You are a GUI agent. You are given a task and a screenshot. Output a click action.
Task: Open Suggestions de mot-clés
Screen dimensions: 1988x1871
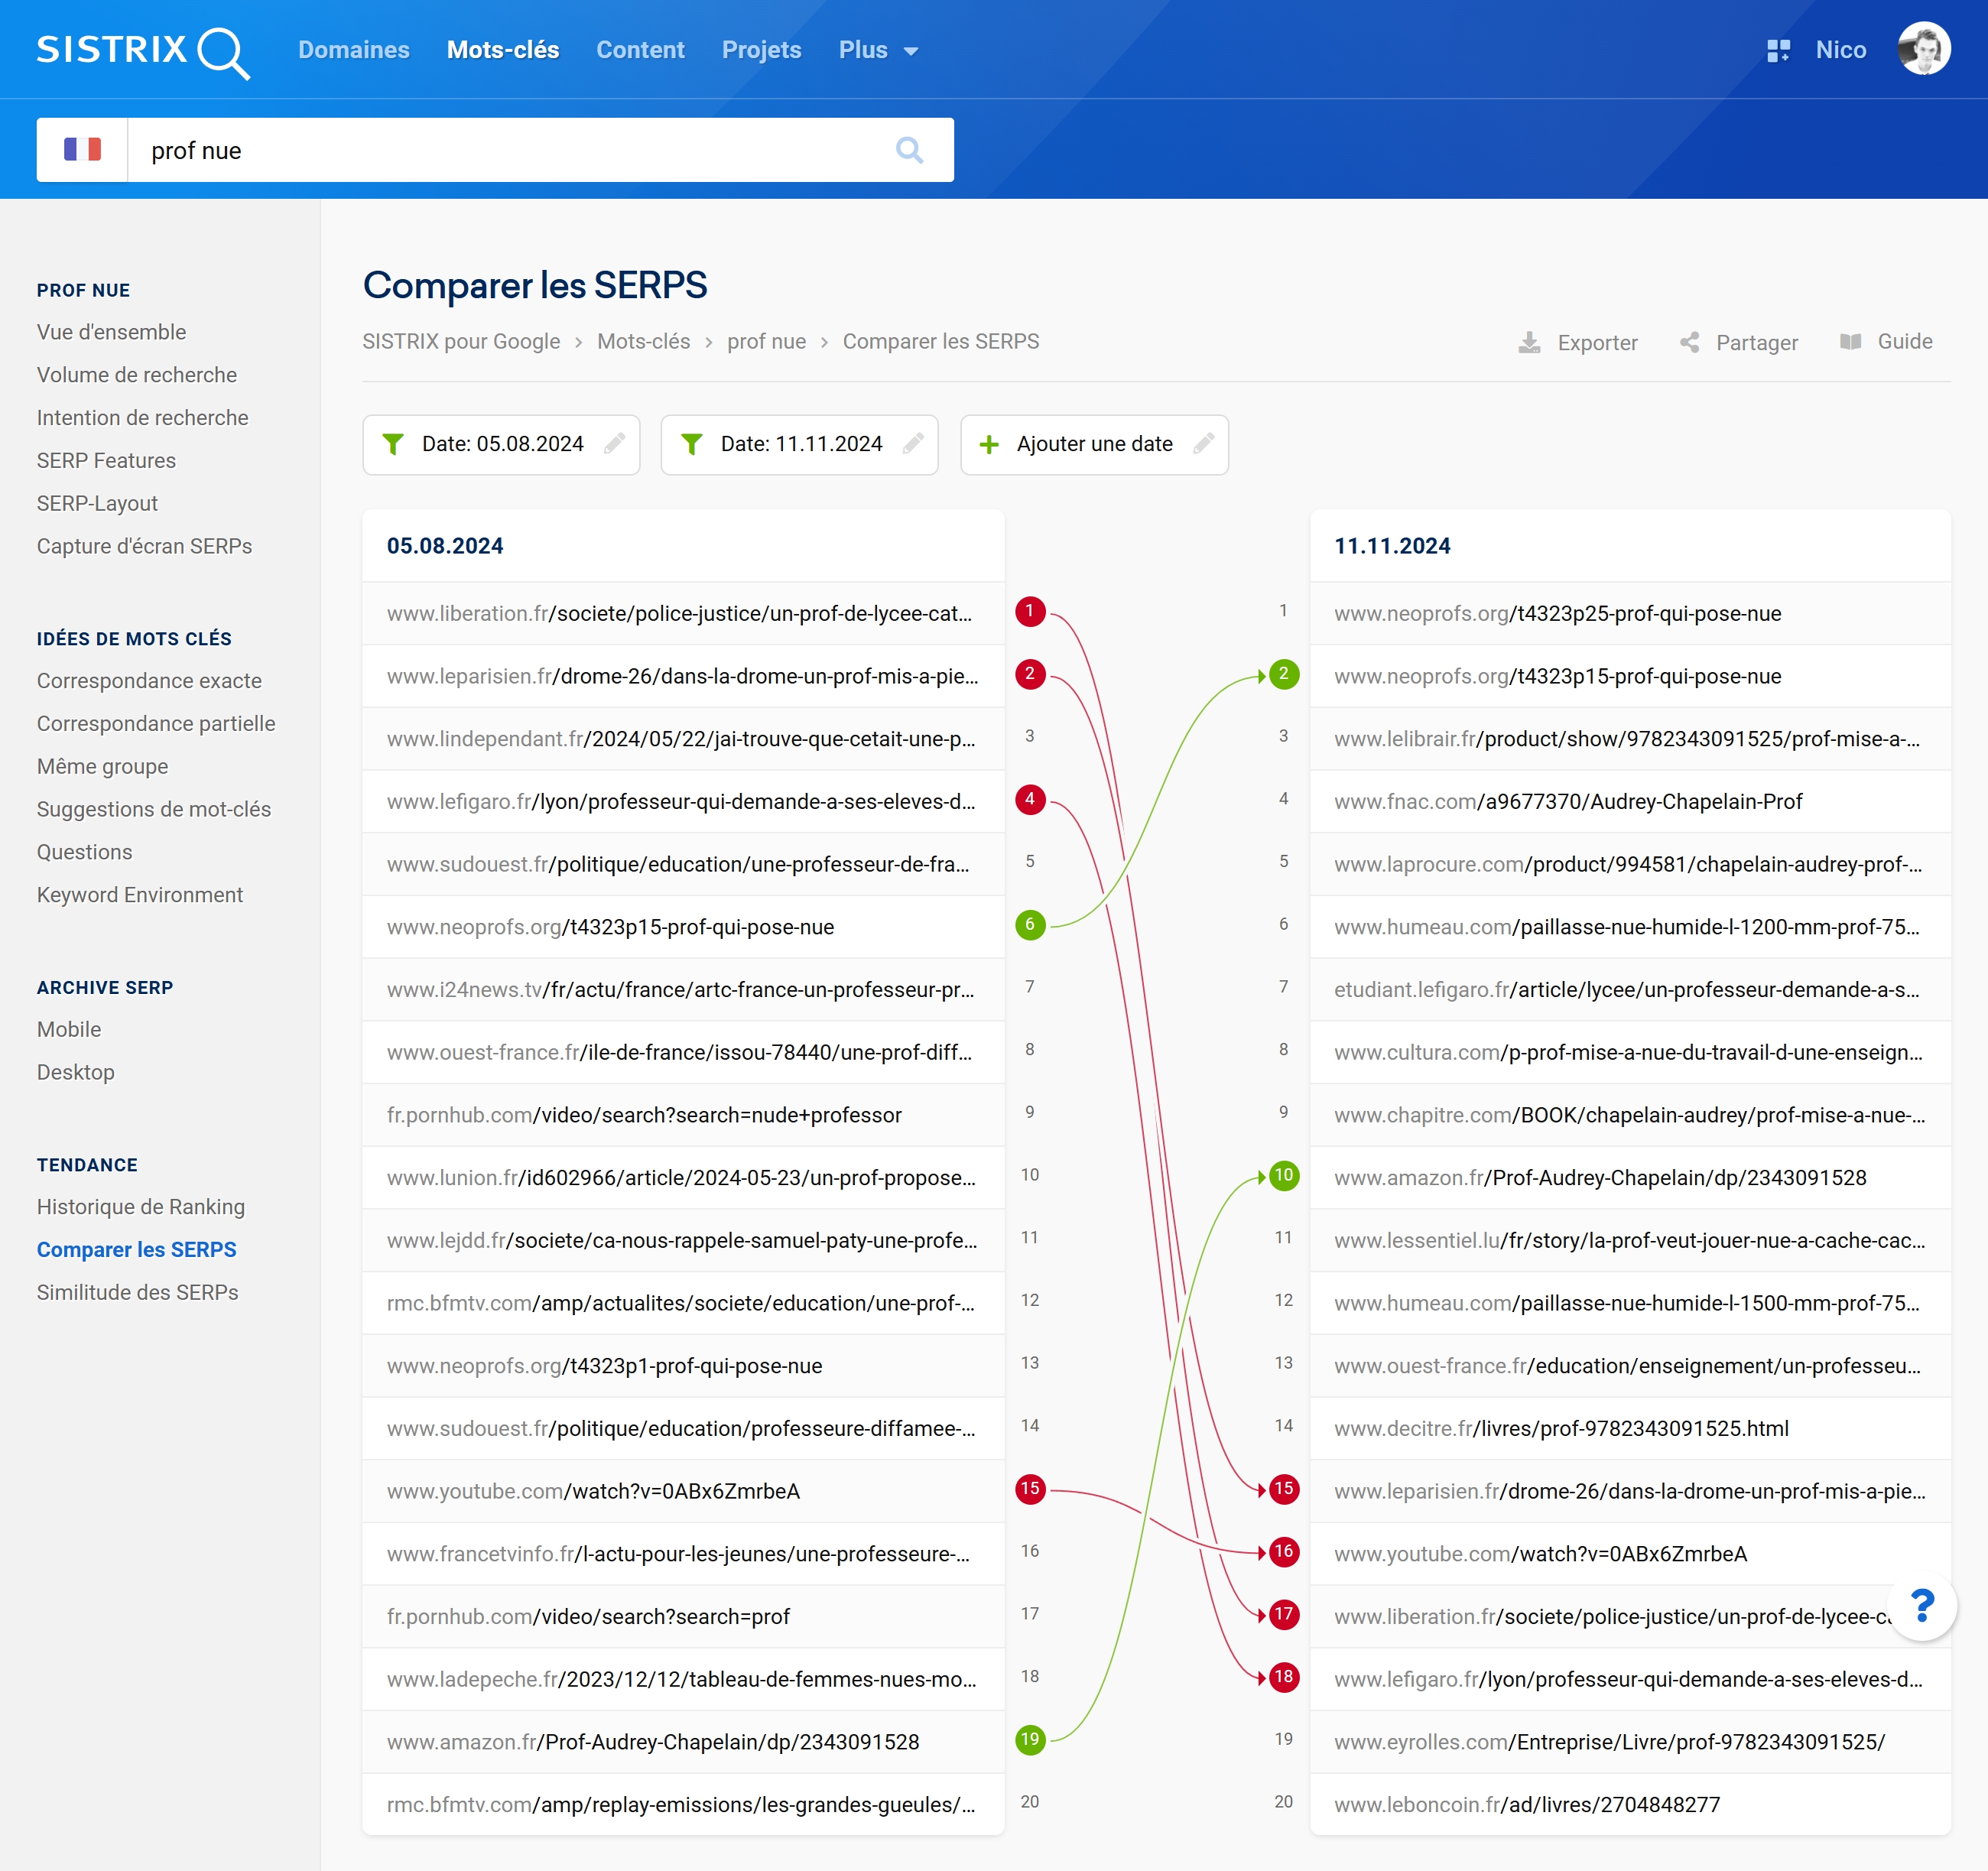[x=154, y=810]
